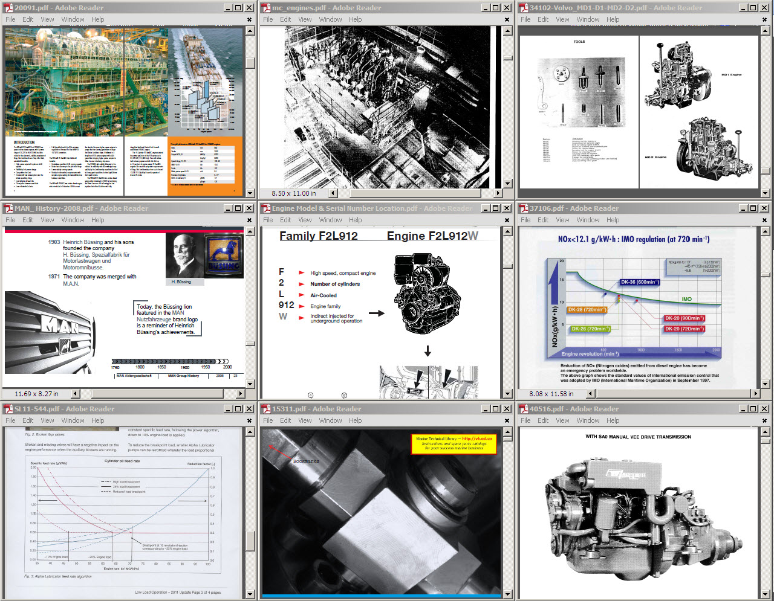
Task: Click scroll-down arrow in 34102-Volvo window
Action: 765,193
